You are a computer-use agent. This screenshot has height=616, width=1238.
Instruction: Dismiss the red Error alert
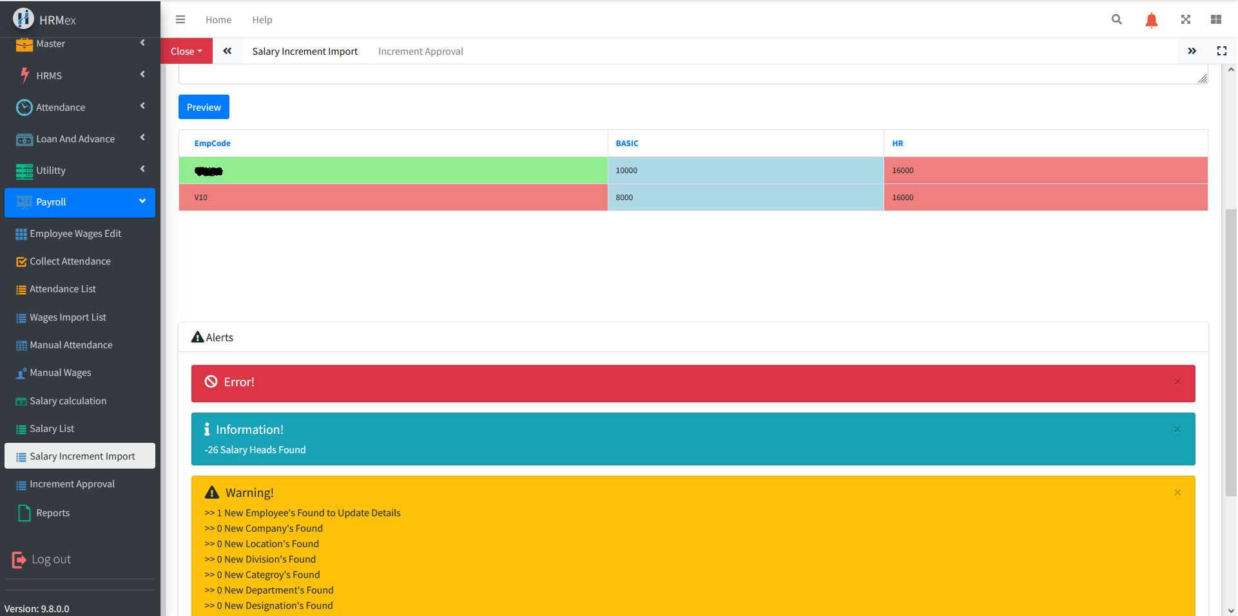(x=1177, y=382)
